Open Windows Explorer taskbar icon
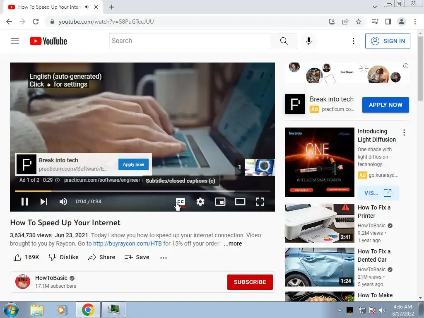Screen dimensions: 424x318 pos(37,310)
